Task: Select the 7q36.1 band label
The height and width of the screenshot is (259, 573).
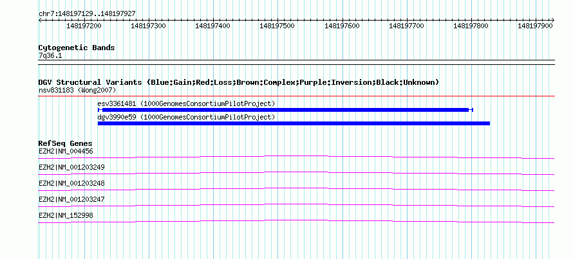Action: pos(49,55)
